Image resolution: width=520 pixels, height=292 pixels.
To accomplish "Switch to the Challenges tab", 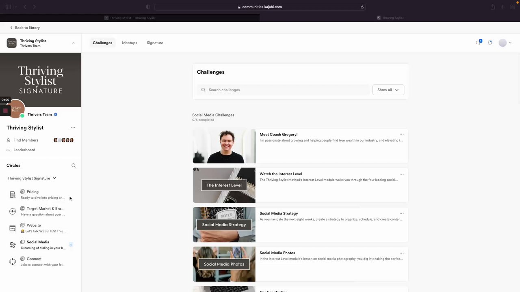I will click(102, 43).
